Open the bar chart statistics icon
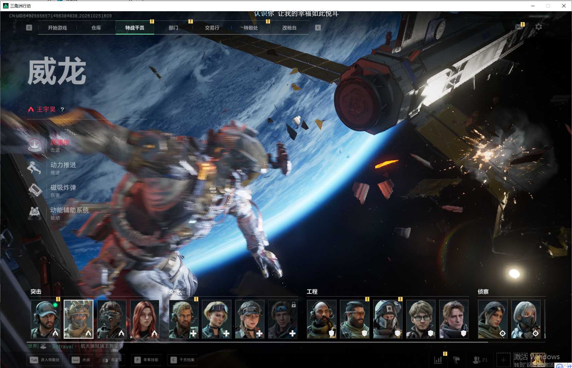The width and height of the screenshot is (572, 368). pos(438,360)
